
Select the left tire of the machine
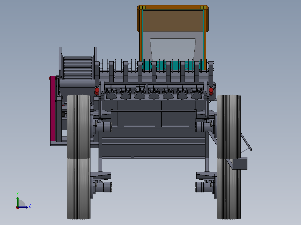(78, 157)
